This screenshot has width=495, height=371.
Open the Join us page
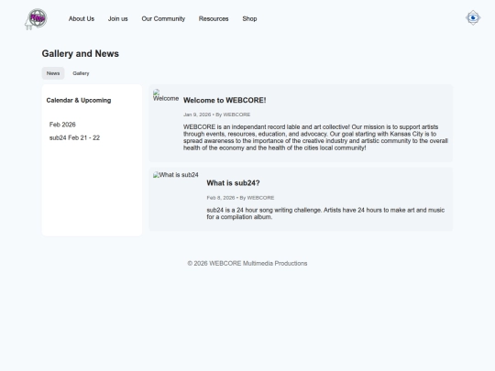117,19
